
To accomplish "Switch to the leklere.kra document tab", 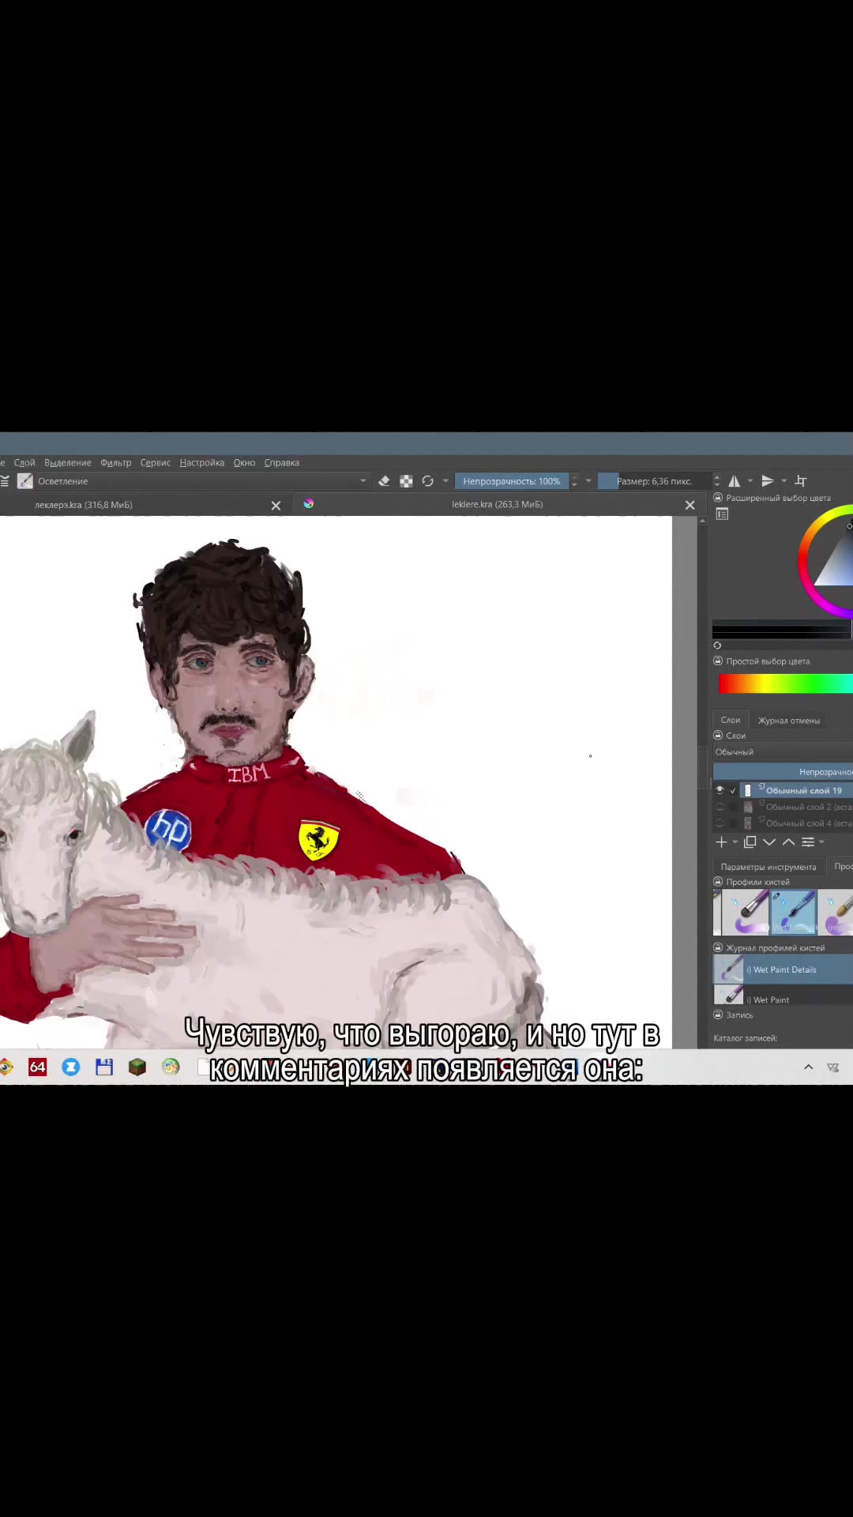I will [x=498, y=504].
